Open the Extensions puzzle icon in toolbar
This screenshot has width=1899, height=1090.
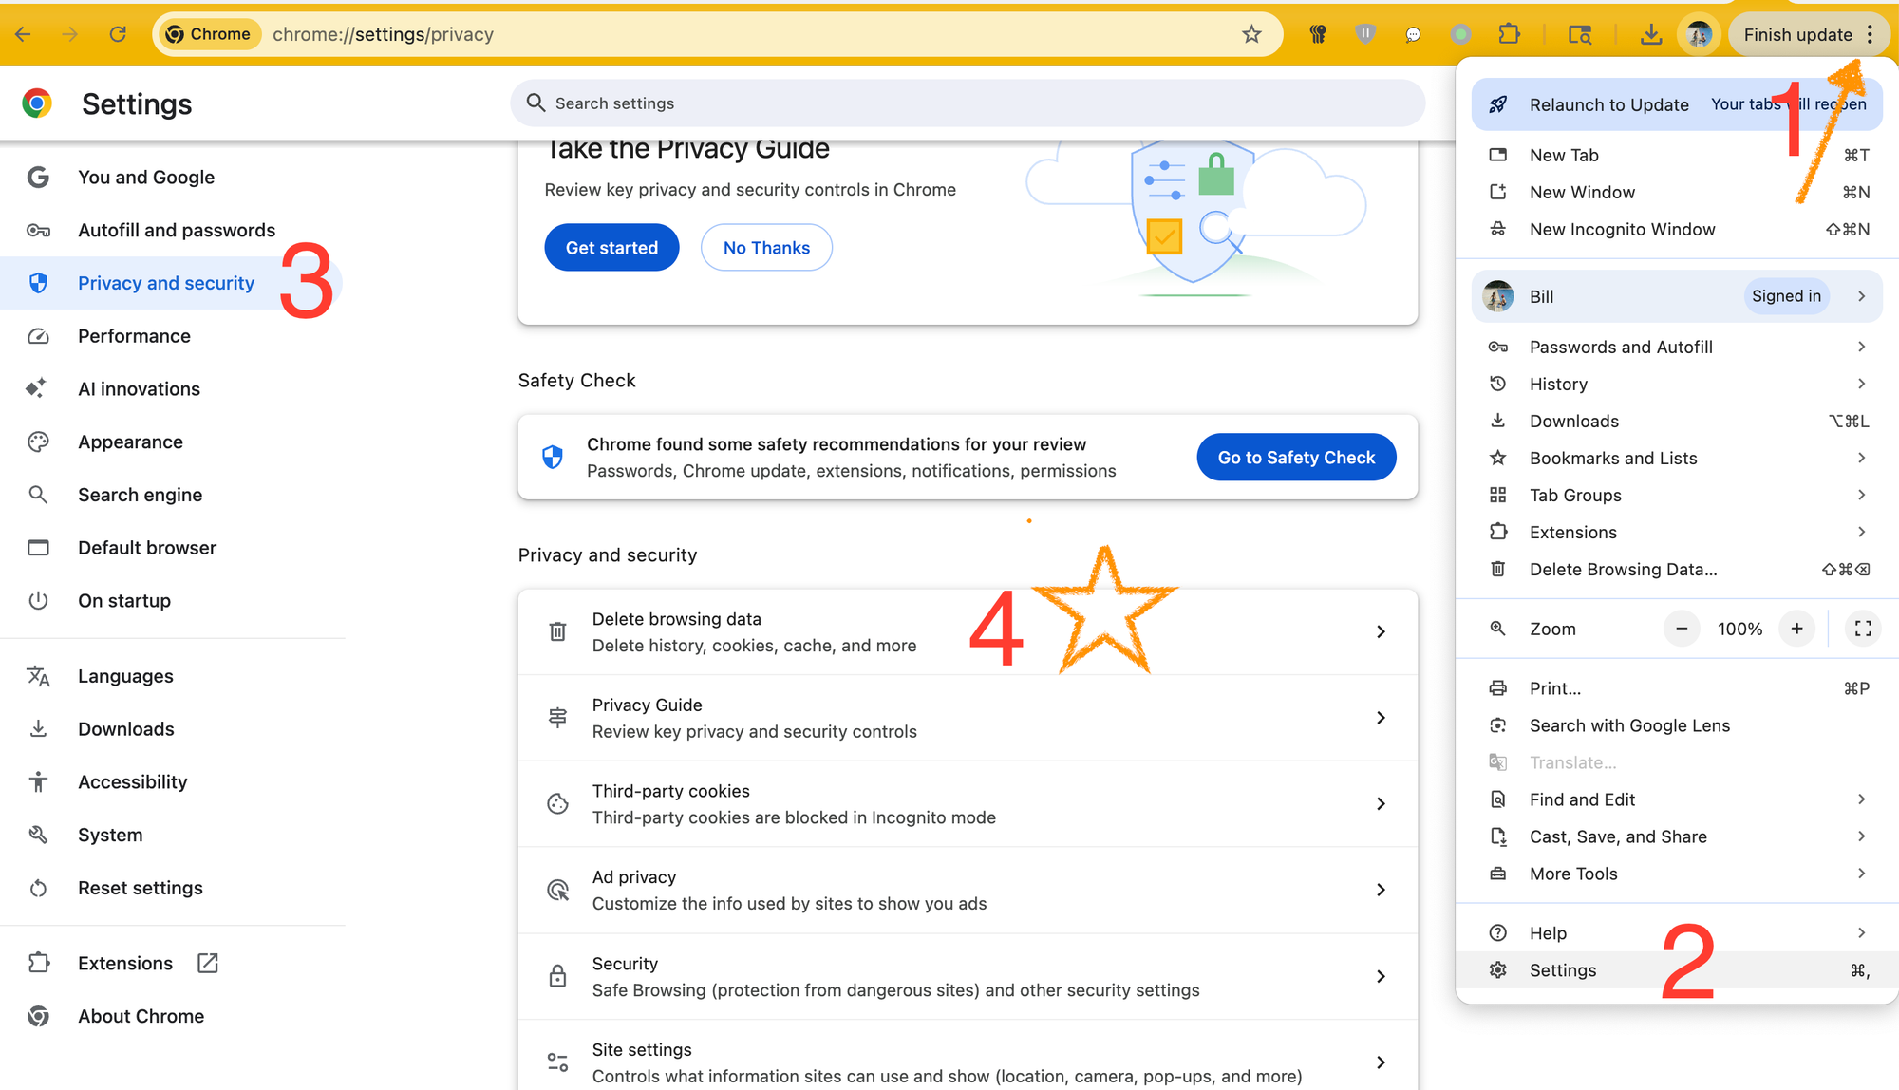pyautogui.click(x=1509, y=34)
